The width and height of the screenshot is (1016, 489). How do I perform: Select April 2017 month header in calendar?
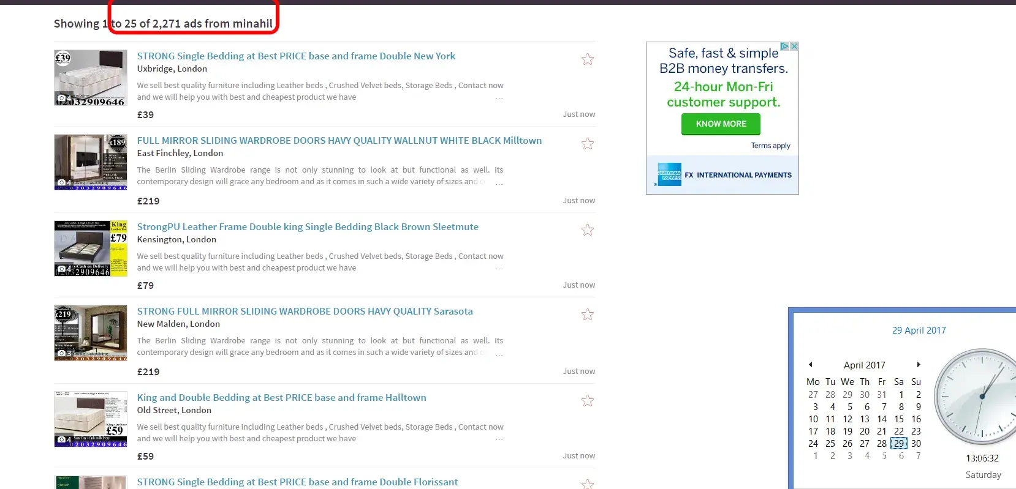[865, 365]
